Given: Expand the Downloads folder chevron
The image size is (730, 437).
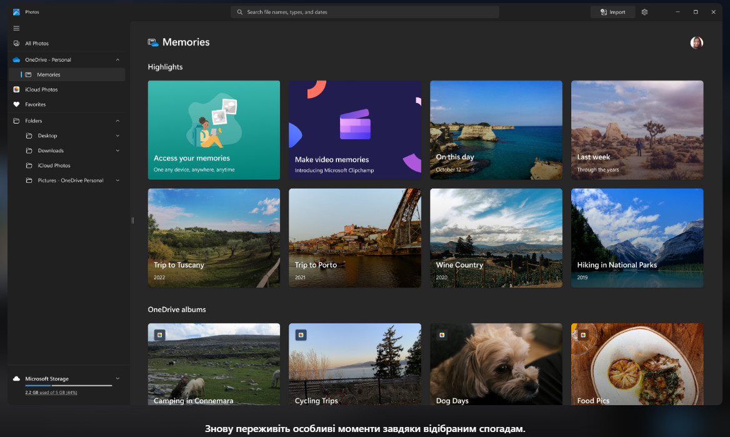Looking at the screenshot, I should coord(117,151).
